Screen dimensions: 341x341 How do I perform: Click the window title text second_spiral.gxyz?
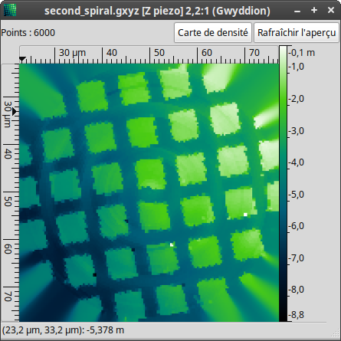pyautogui.click(x=92, y=11)
